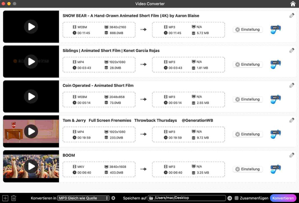Open the MP3 Gleich wie Quelle dropdown
This screenshot has height=203, width=299.
coord(83,198)
